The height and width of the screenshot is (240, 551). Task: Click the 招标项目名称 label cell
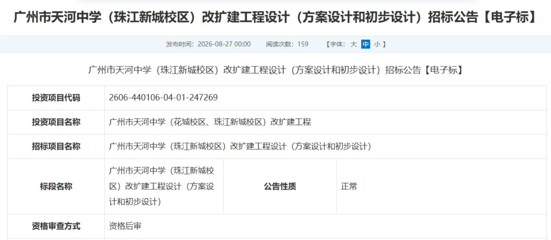[x=56, y=147]
